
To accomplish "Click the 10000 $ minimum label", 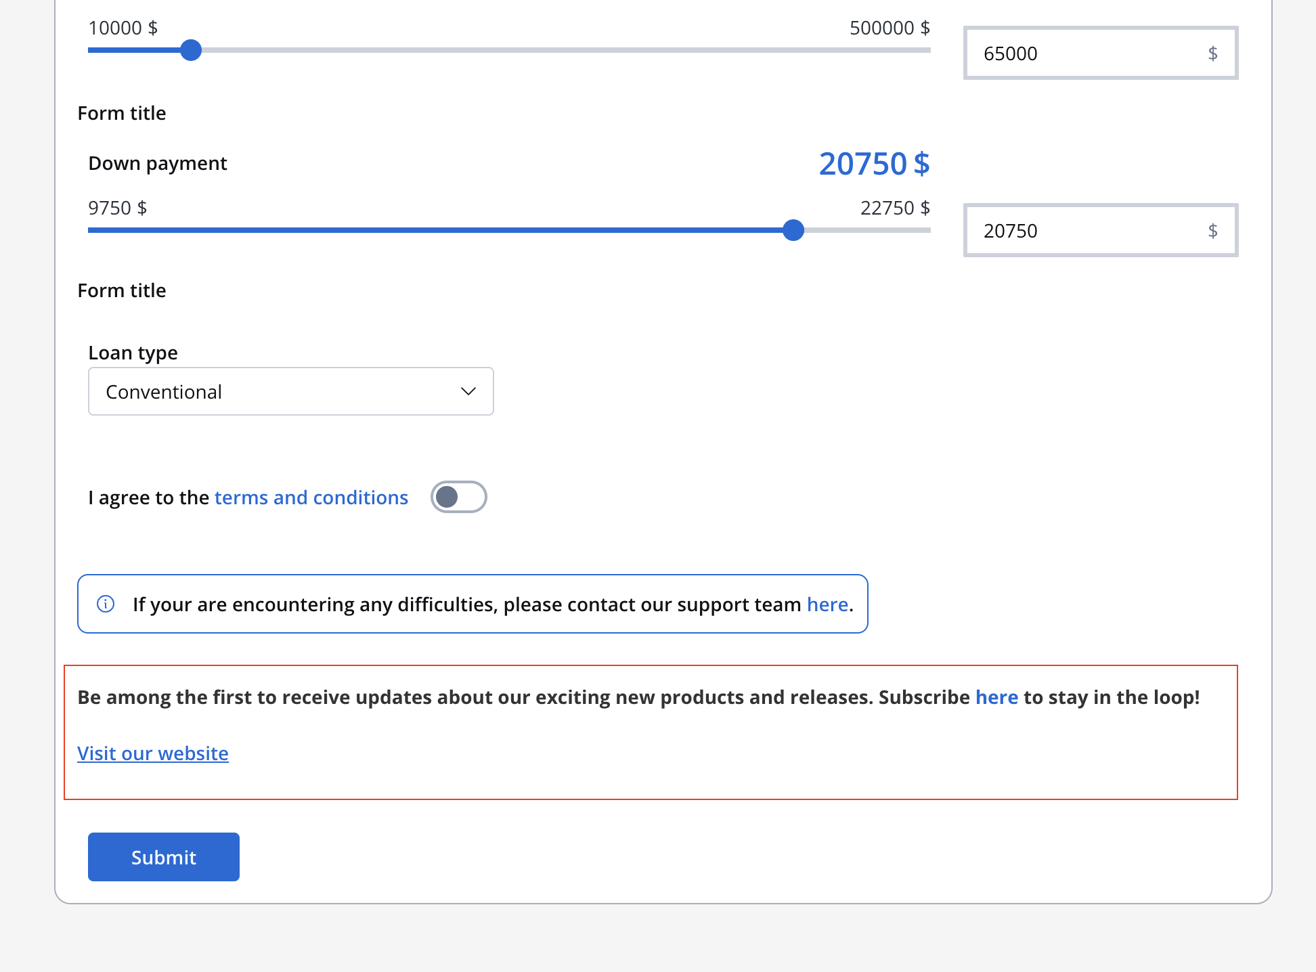I will tap(123, 28).
